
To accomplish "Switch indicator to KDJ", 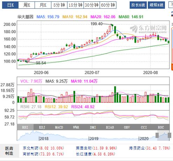I will tap(42, 127).
